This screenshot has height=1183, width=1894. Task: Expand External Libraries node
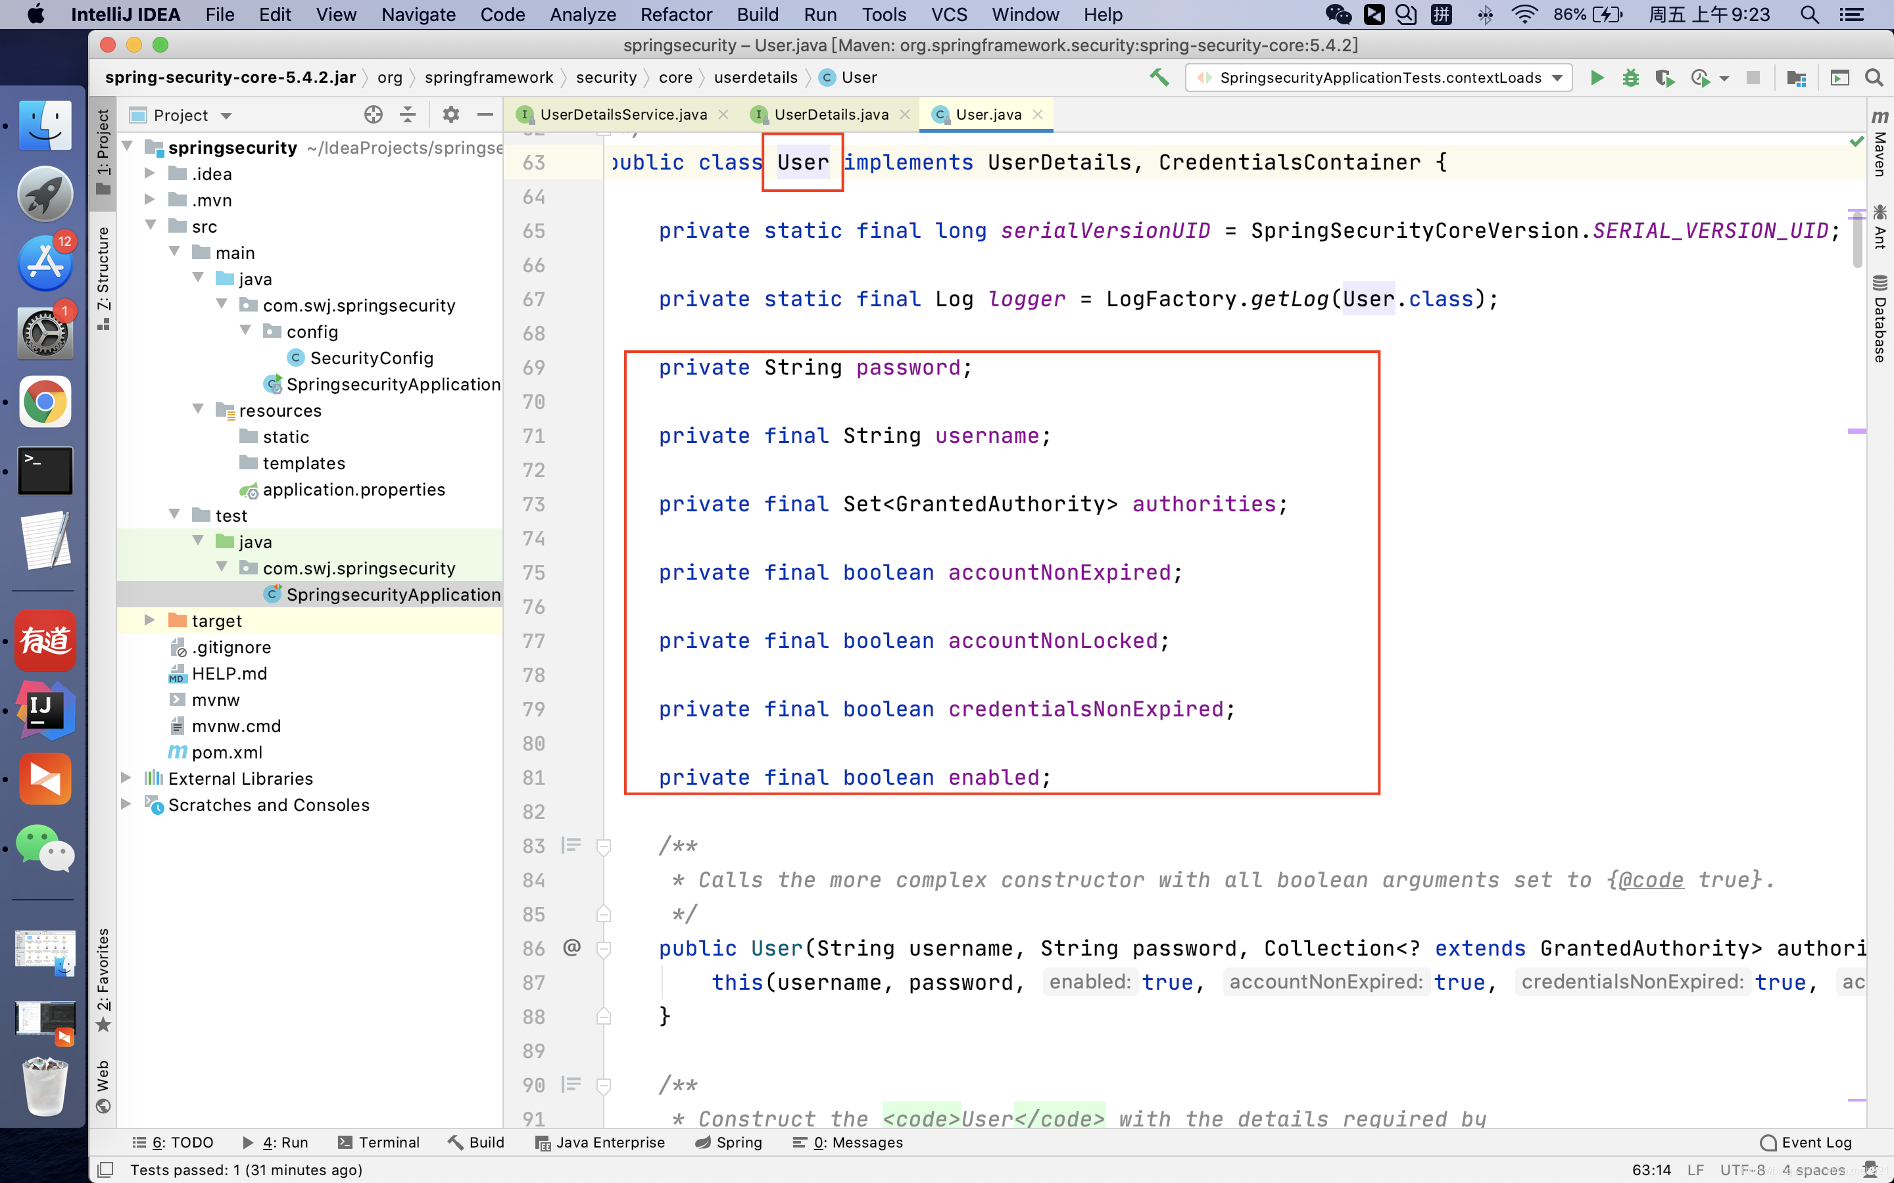click(x=126, y=777)
